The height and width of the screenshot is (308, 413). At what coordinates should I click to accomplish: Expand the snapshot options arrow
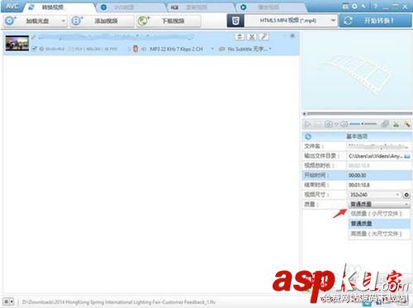[336, 125]
